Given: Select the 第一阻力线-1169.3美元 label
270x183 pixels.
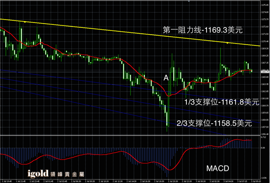Looking at the screenshot, I should (x=203, y=30).
